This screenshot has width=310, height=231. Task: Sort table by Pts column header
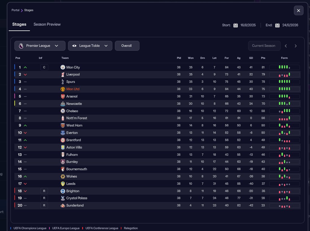(x=263, y=58)
